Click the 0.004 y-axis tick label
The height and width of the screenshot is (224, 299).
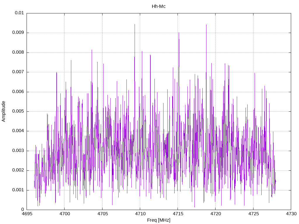[x=18, y=131]
